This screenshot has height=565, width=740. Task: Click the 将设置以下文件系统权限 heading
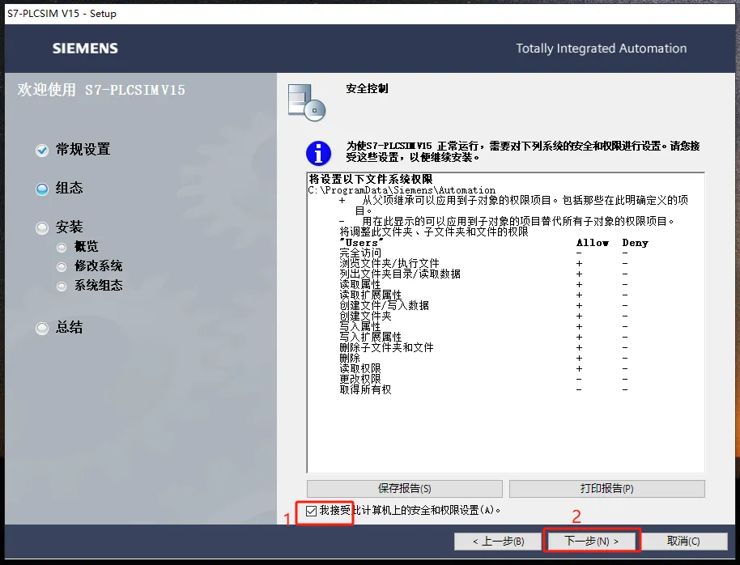(x=371, y=180)
